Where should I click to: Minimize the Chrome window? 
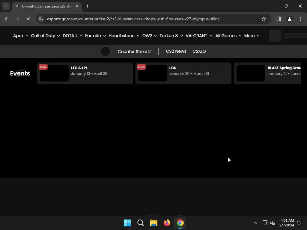pyautogui.click(x=272, y=6)
